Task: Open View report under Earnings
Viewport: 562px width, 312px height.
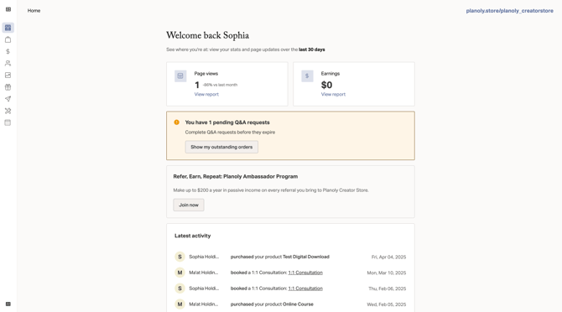Action: click(x=333, y=94)
